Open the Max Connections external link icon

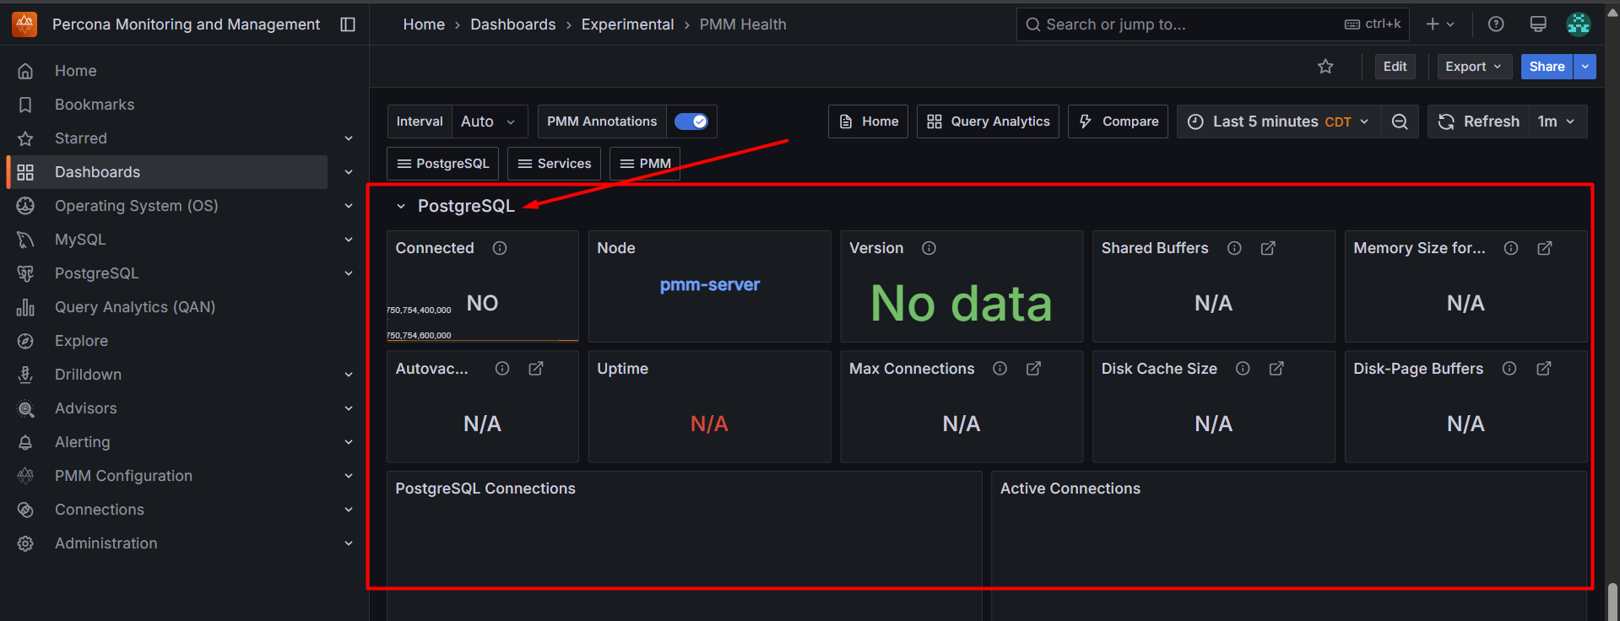pos(1033,369)
